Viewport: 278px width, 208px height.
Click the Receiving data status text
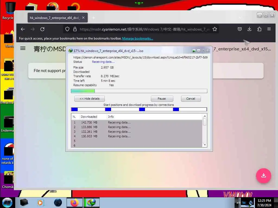coord(103,62)
